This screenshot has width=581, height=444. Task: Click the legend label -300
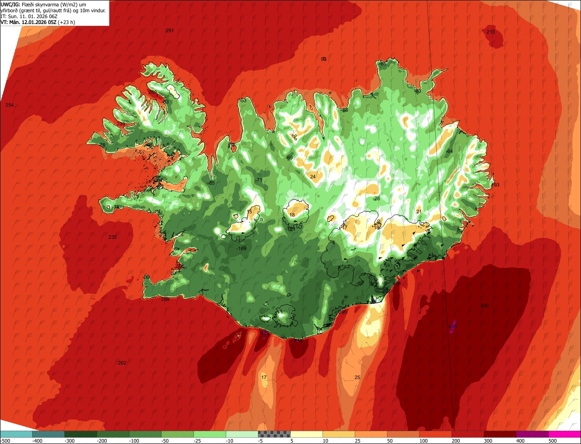[69, 440]
